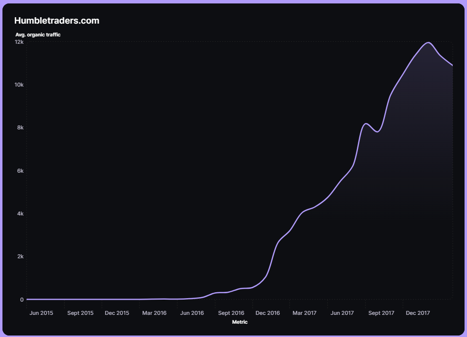Screen dimensions: 467x337
Task: Click the Humbletraders.com chart title
Action: click(x=57, y=21)
